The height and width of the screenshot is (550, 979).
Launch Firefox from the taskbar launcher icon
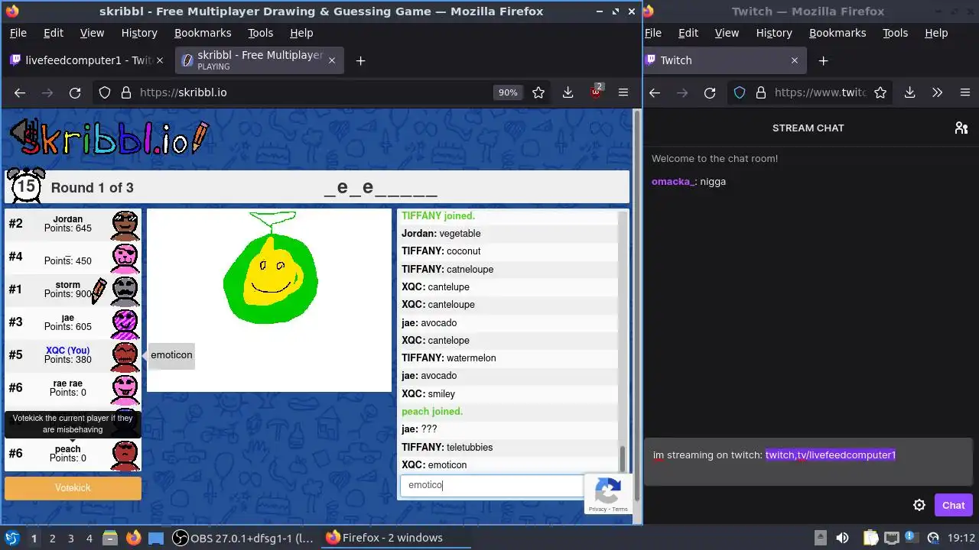pos(133,538)
